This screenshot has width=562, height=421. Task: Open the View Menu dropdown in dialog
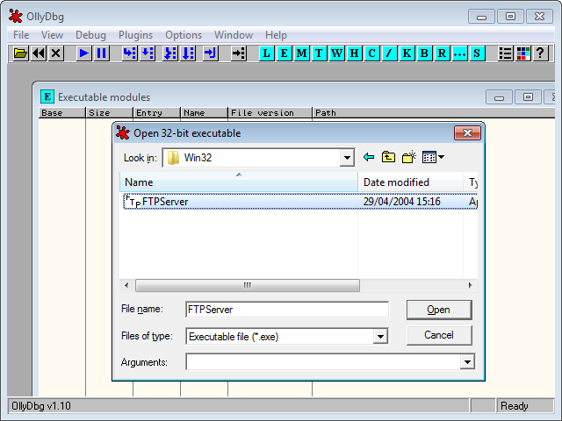click(x=433, y=158)
